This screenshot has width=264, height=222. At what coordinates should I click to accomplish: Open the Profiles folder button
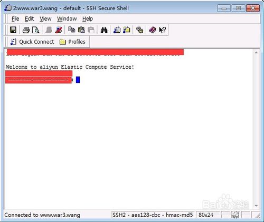click(x=72, y=42)
